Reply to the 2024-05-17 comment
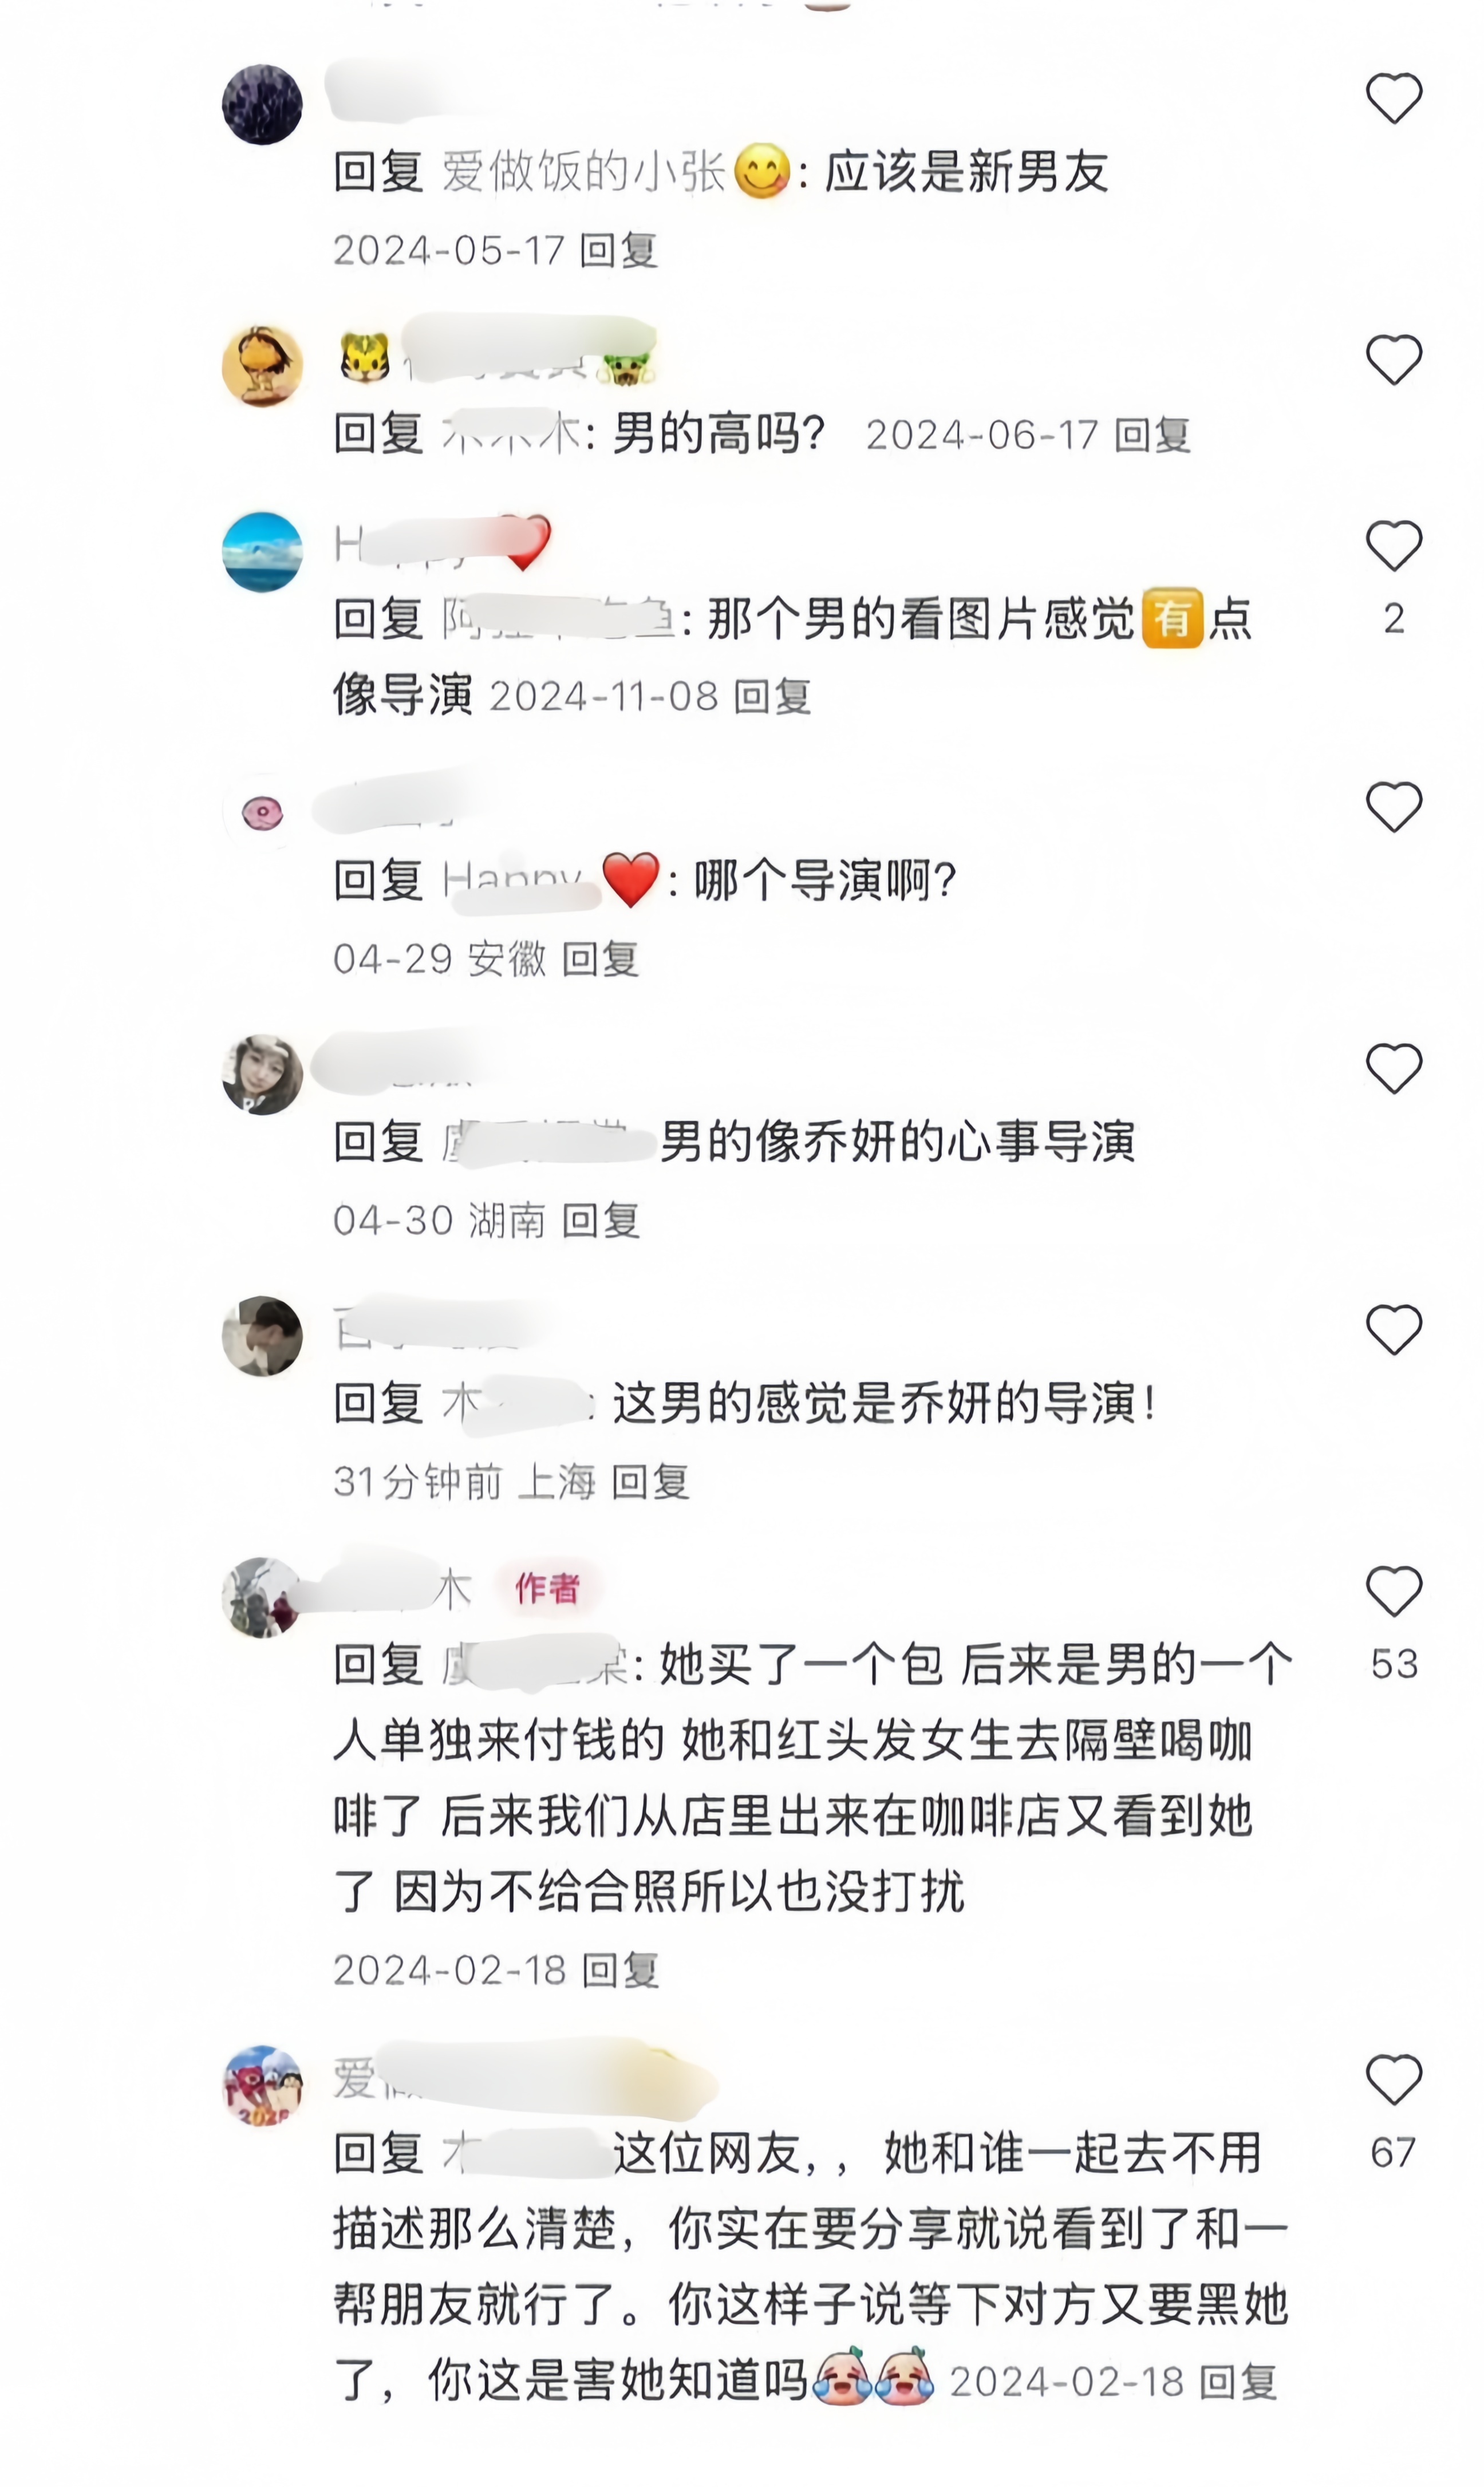This screenshot has height=2487, width=1484. click(x=618, y=250)
